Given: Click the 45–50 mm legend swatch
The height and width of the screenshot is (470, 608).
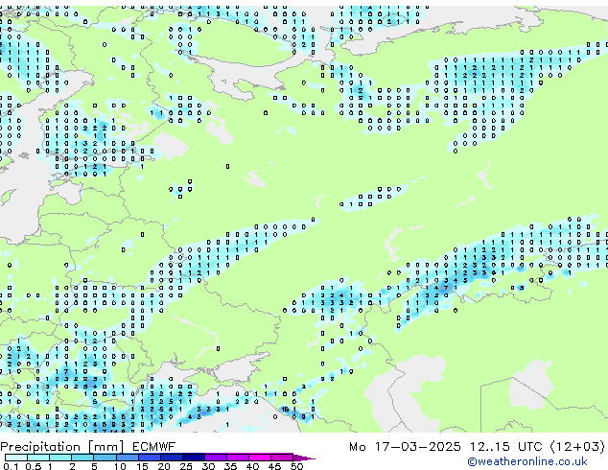Looking at the screenshot, I should point(282,458).
